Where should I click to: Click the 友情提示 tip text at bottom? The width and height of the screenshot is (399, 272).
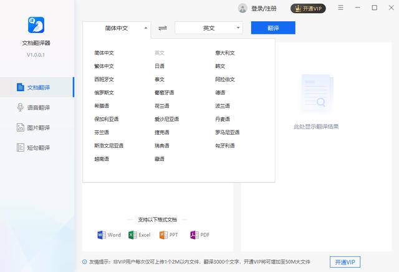(199, 262)
